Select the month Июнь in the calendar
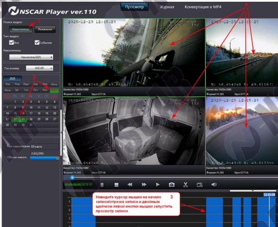 54,84
